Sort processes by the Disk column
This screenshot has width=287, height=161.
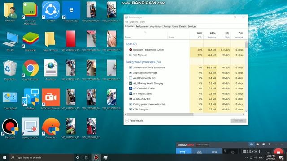click(x=224, y=35)
